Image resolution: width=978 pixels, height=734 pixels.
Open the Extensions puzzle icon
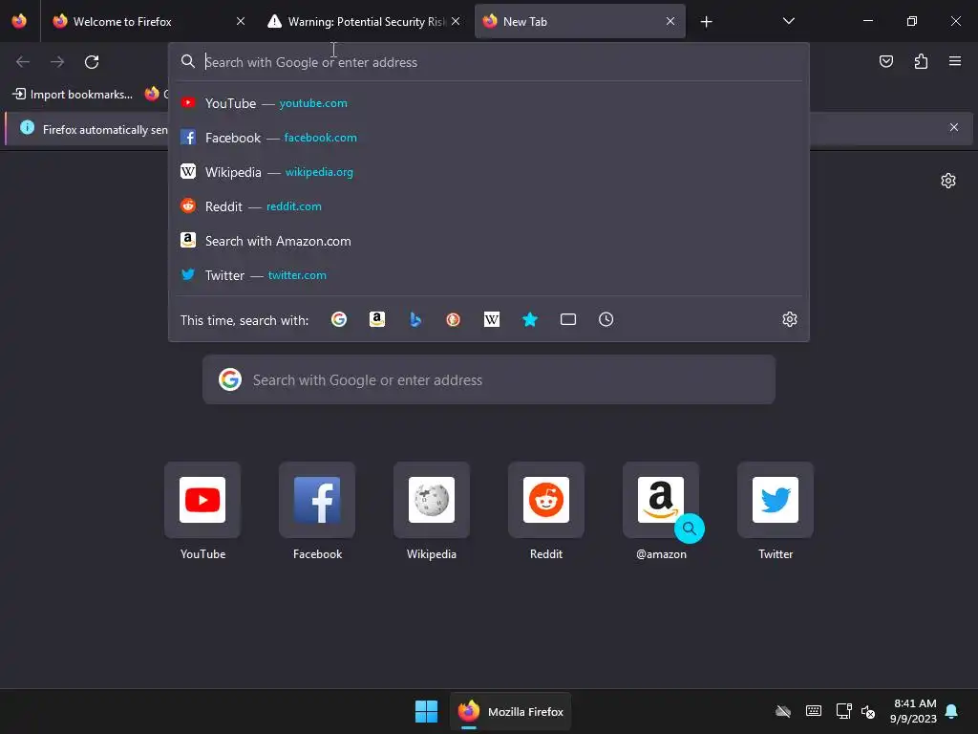921,61
